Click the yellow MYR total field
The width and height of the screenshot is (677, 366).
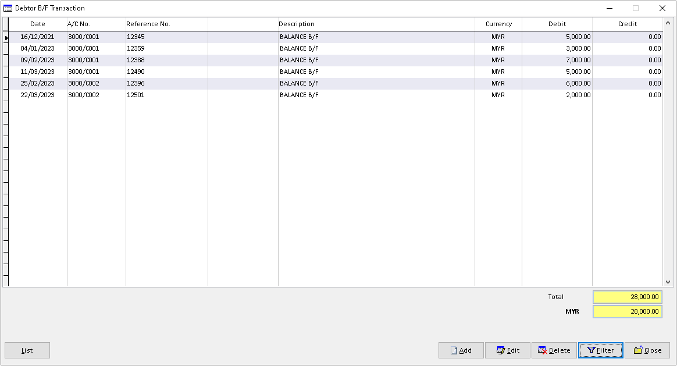[627, 311]
